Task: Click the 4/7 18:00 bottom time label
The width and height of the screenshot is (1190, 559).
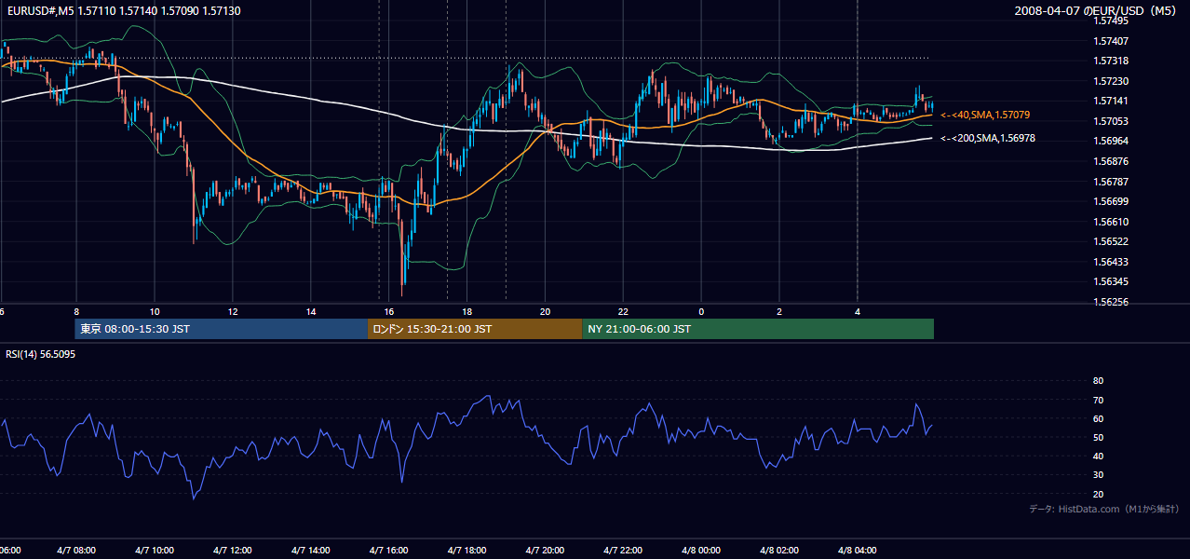Action: pos(467,551)
